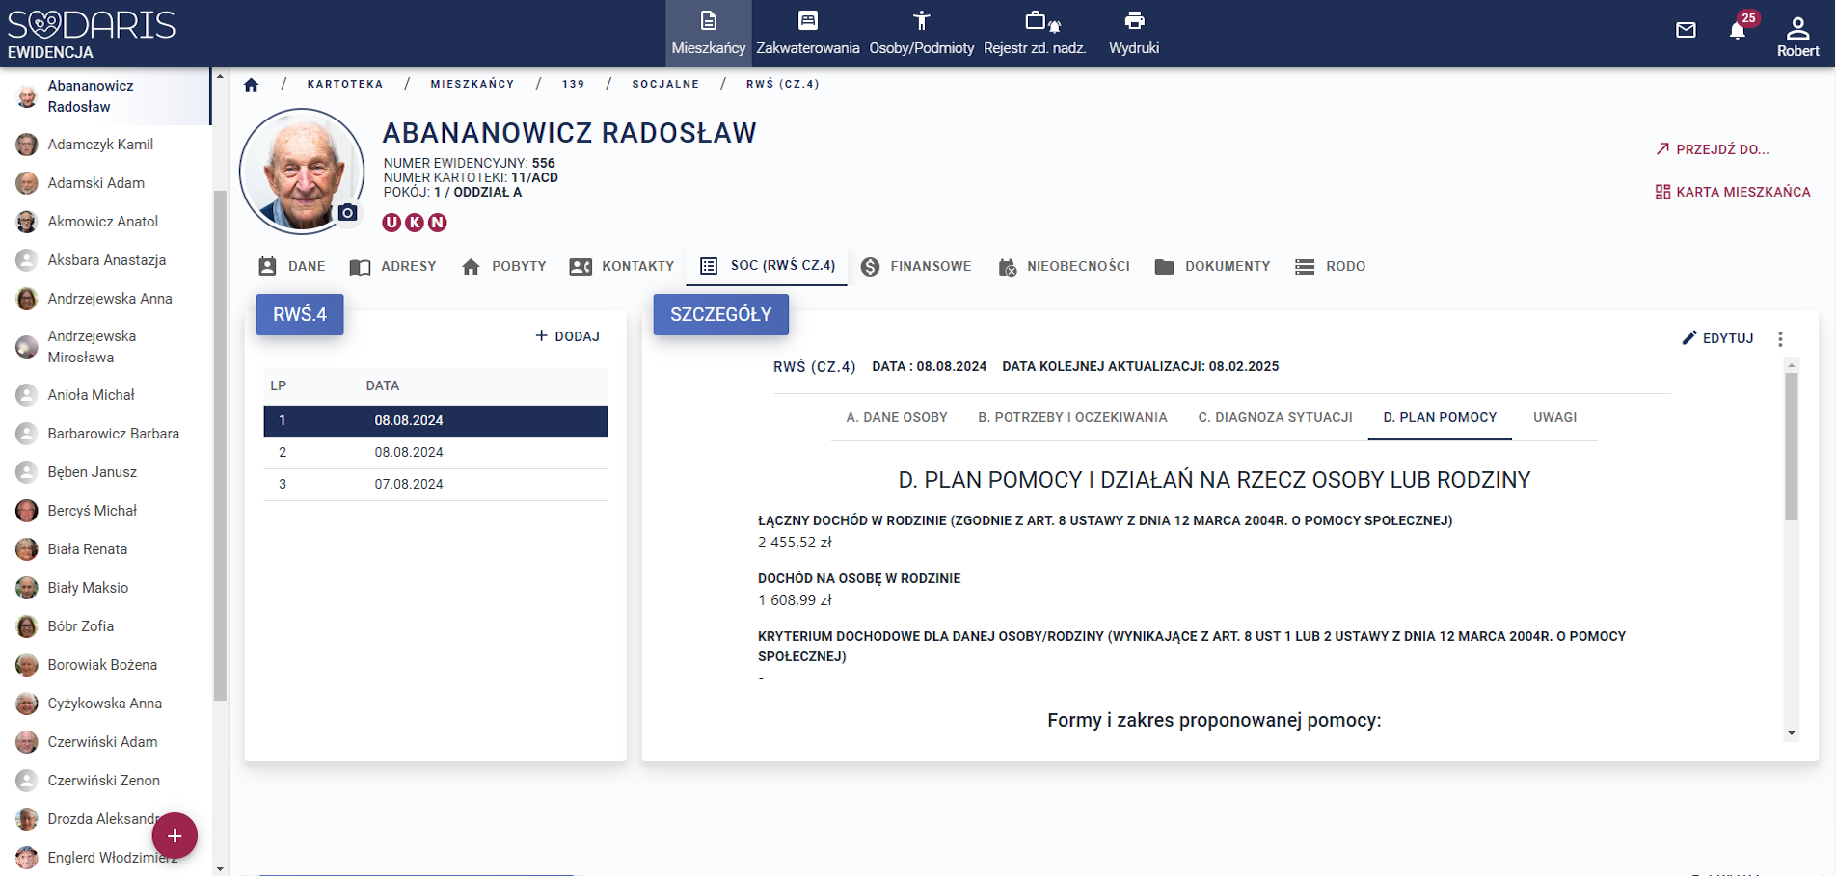This screenshot has height=877, width=1836.
Task: Click the red floating add button
Action: coord(175,836)
